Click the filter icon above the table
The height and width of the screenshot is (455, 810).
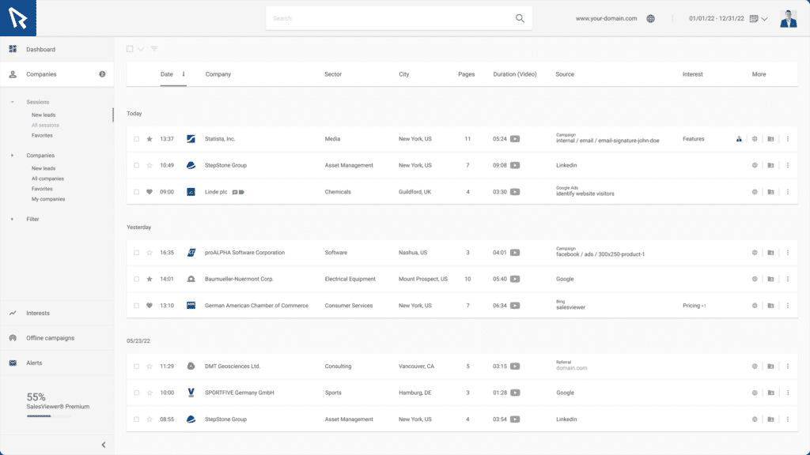tap(154, 49)
